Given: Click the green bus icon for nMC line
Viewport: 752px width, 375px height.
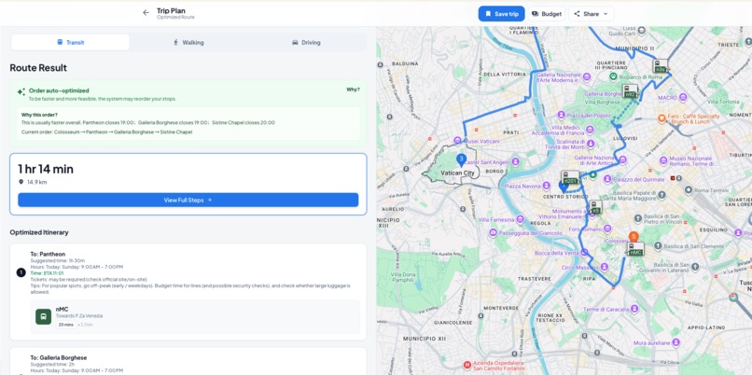Looking at the screenshot, I should [x=43, y=316].
